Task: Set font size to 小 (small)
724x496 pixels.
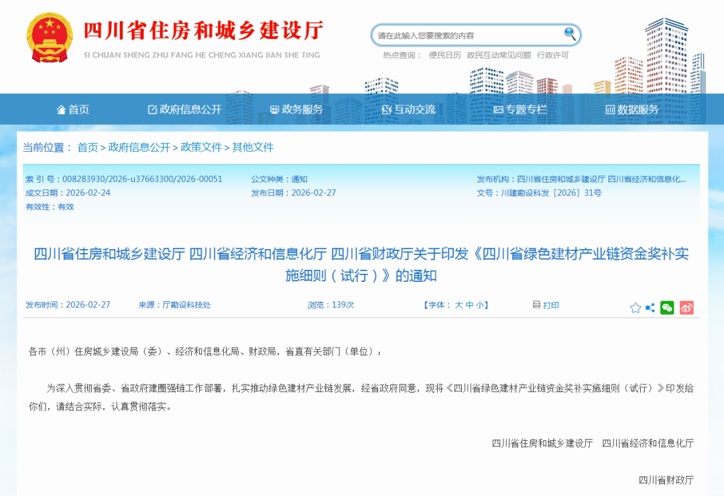Action: click(480, 305)
